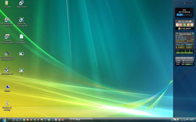Select the image file named 1
This screenshot has width=196, height=122.
tap(22, 55)
